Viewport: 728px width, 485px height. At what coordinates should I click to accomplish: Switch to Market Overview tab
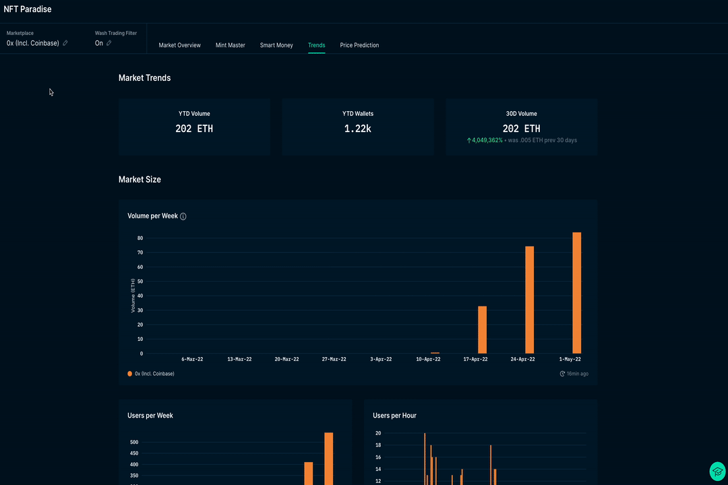point(180,45)
